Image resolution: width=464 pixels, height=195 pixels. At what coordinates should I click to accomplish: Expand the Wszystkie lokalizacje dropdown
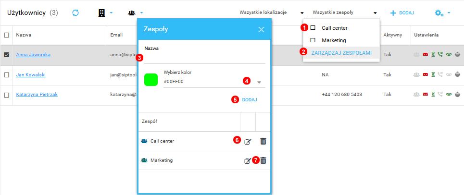[x=272, y=13]
